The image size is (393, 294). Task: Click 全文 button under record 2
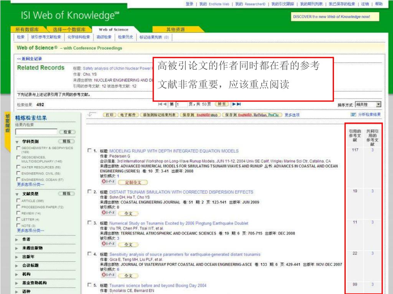[128, 214]
